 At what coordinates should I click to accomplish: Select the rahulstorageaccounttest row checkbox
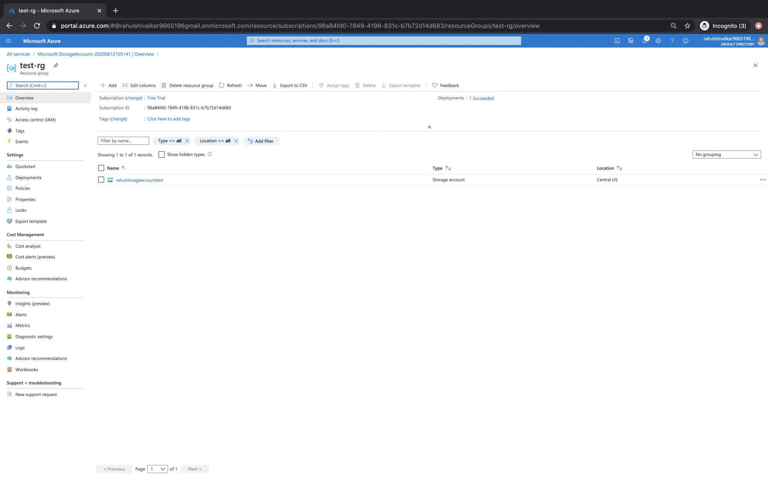click(101, 179)
